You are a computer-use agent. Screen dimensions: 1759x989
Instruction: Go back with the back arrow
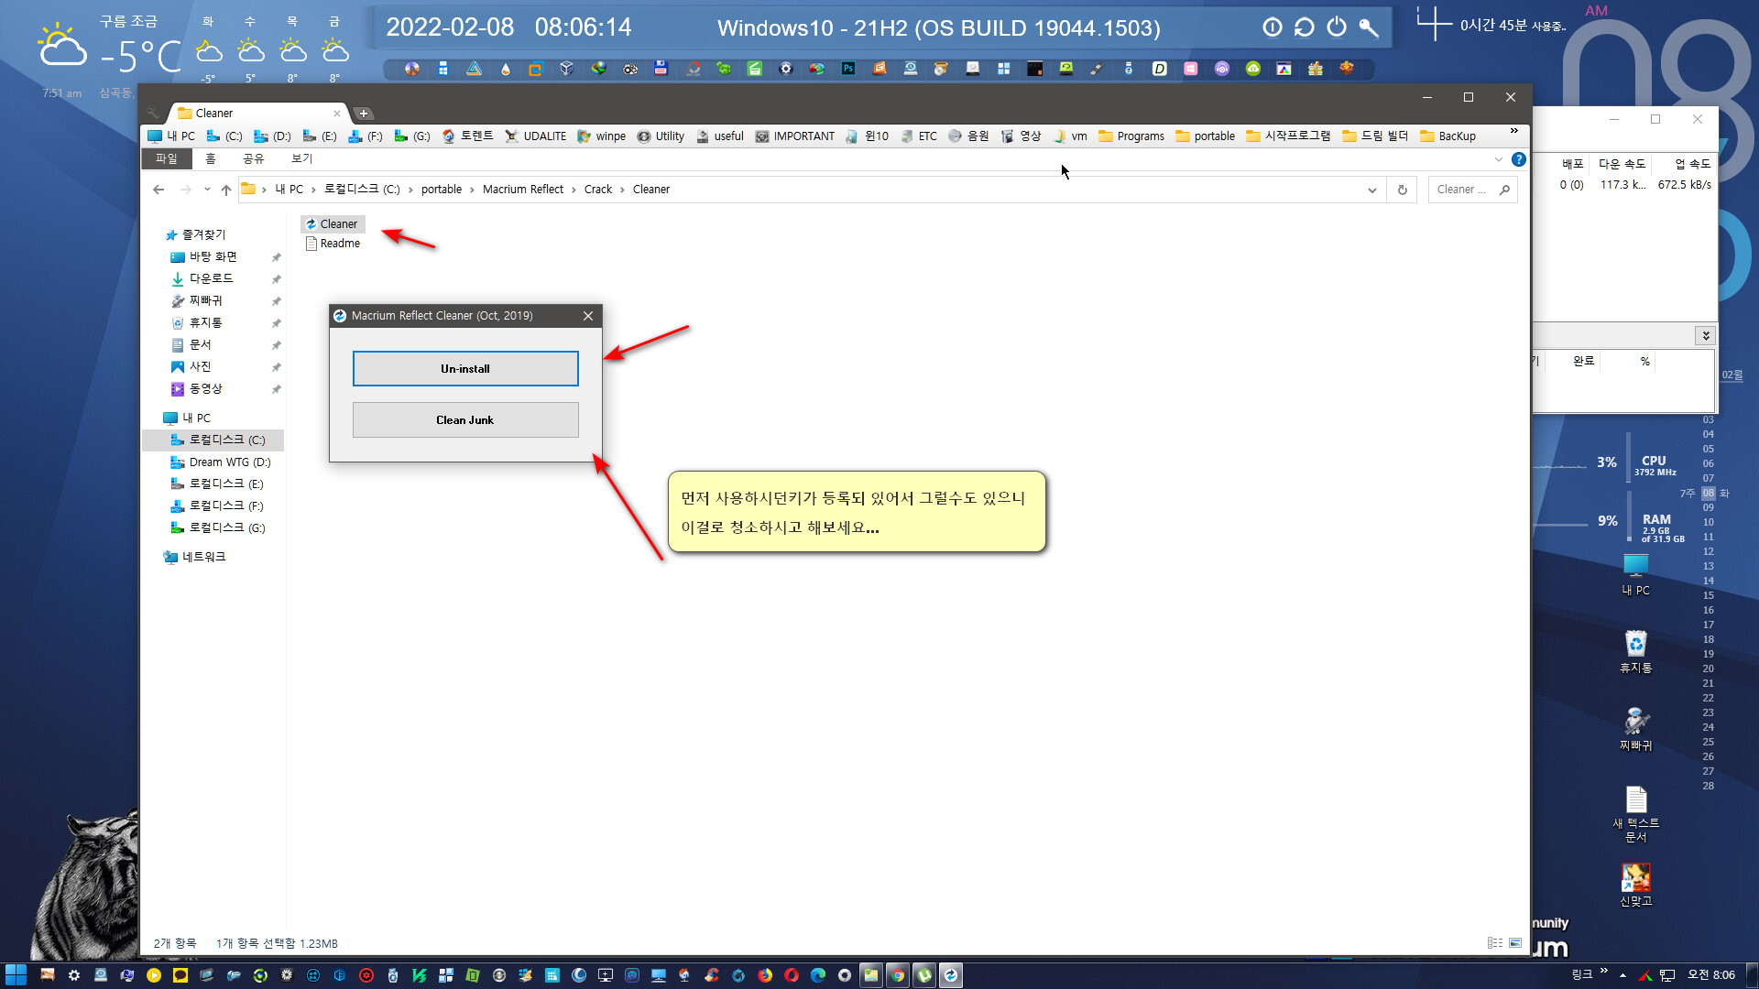[x=158, y=190]
